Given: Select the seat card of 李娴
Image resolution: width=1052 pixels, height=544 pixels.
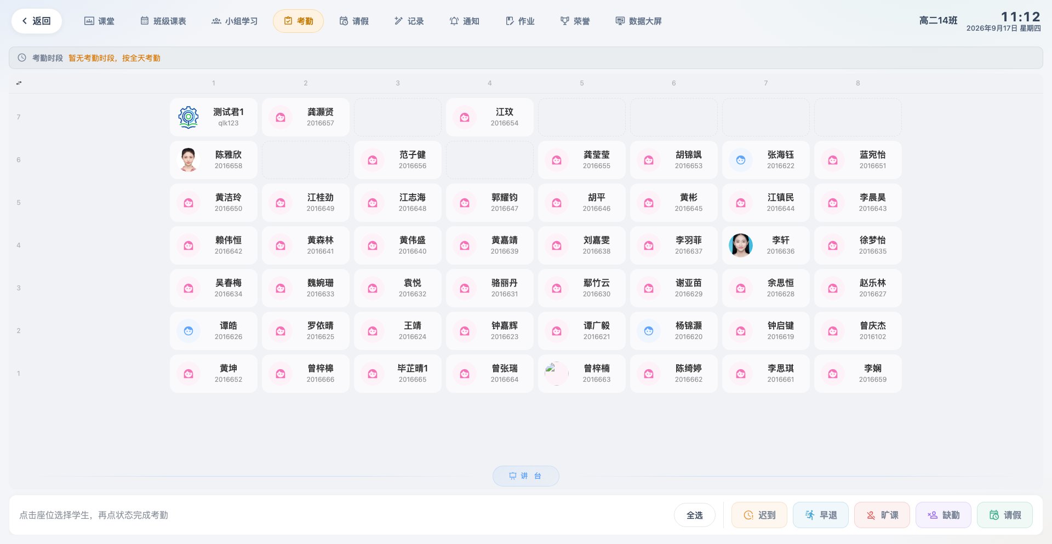Looking at the screenshot, I should 858,374.
